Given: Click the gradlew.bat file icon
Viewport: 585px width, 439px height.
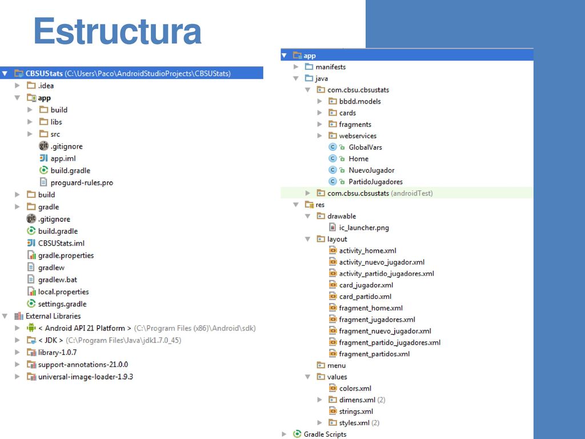Looking at the screenshot, I should [31, 279].
